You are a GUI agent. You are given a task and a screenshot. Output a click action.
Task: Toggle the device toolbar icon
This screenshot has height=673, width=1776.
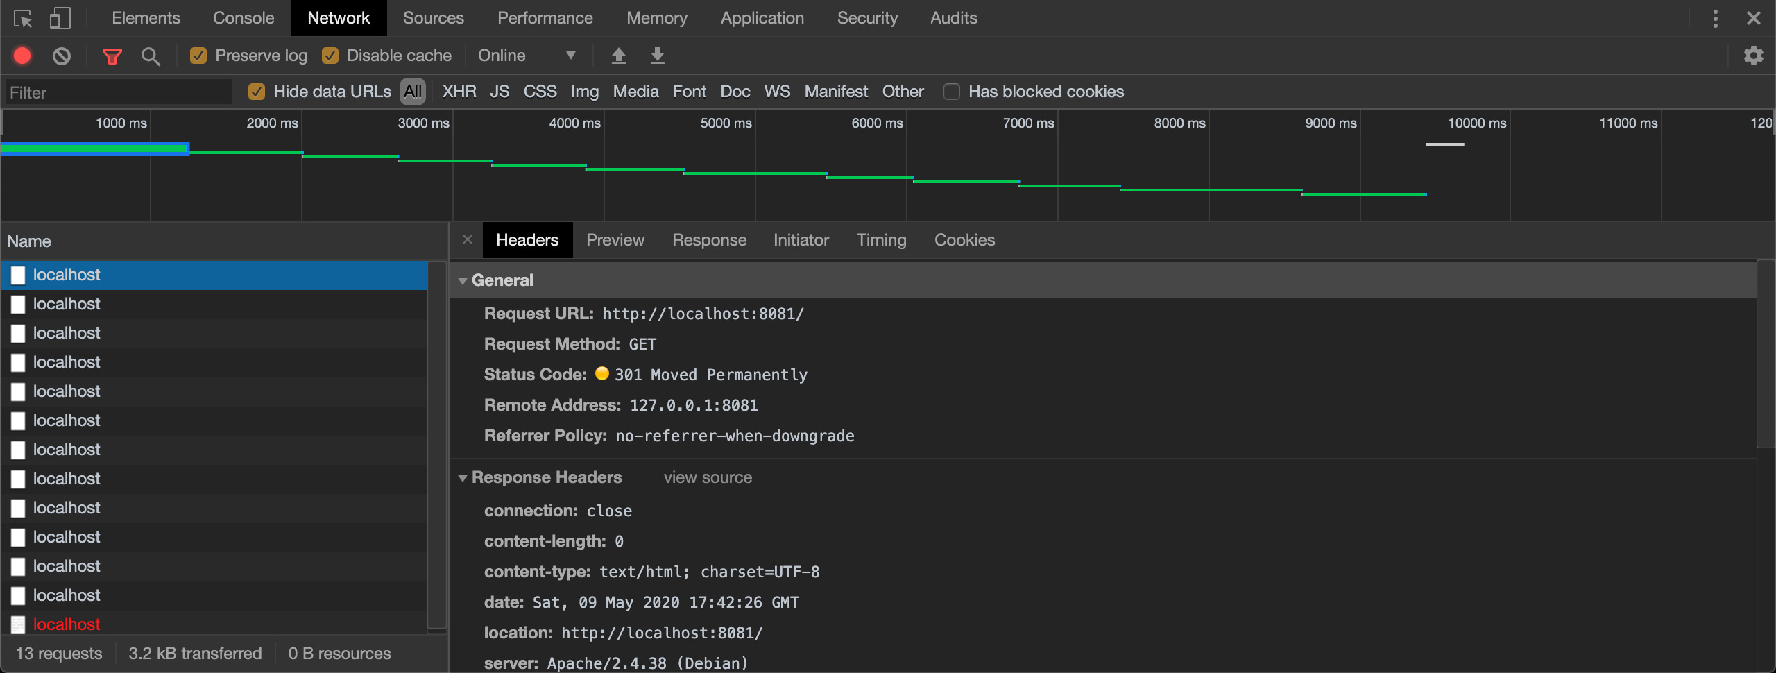[x=60, y=18]
